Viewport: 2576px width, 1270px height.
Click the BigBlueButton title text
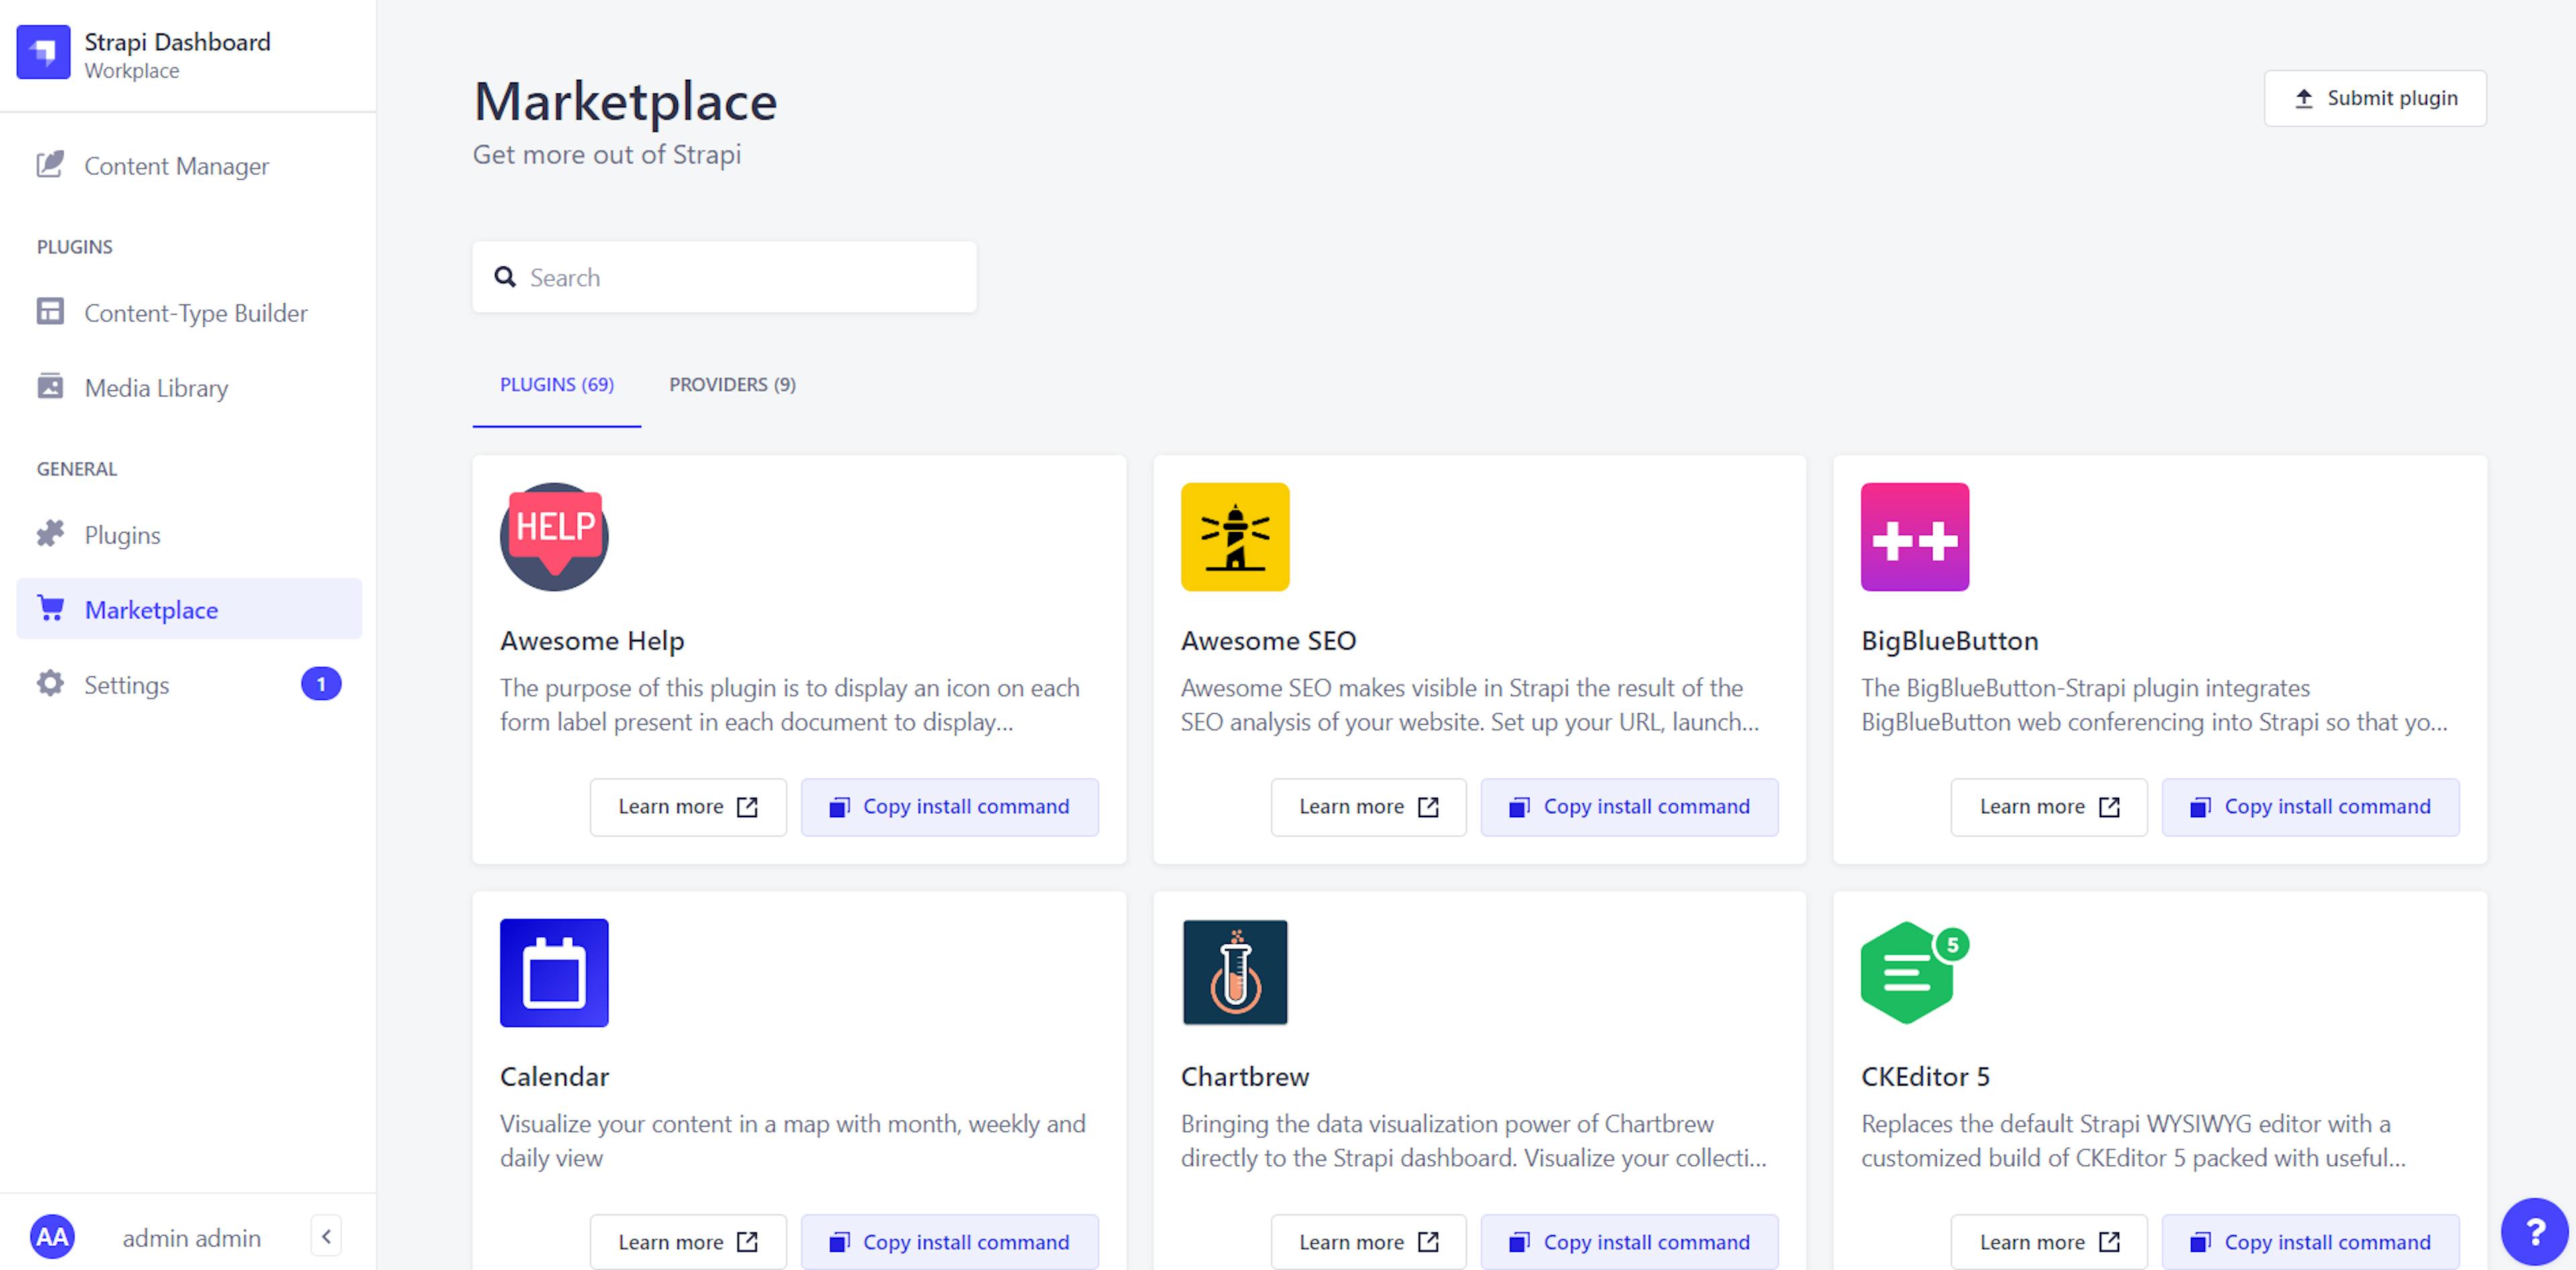tap(1949, 640)
